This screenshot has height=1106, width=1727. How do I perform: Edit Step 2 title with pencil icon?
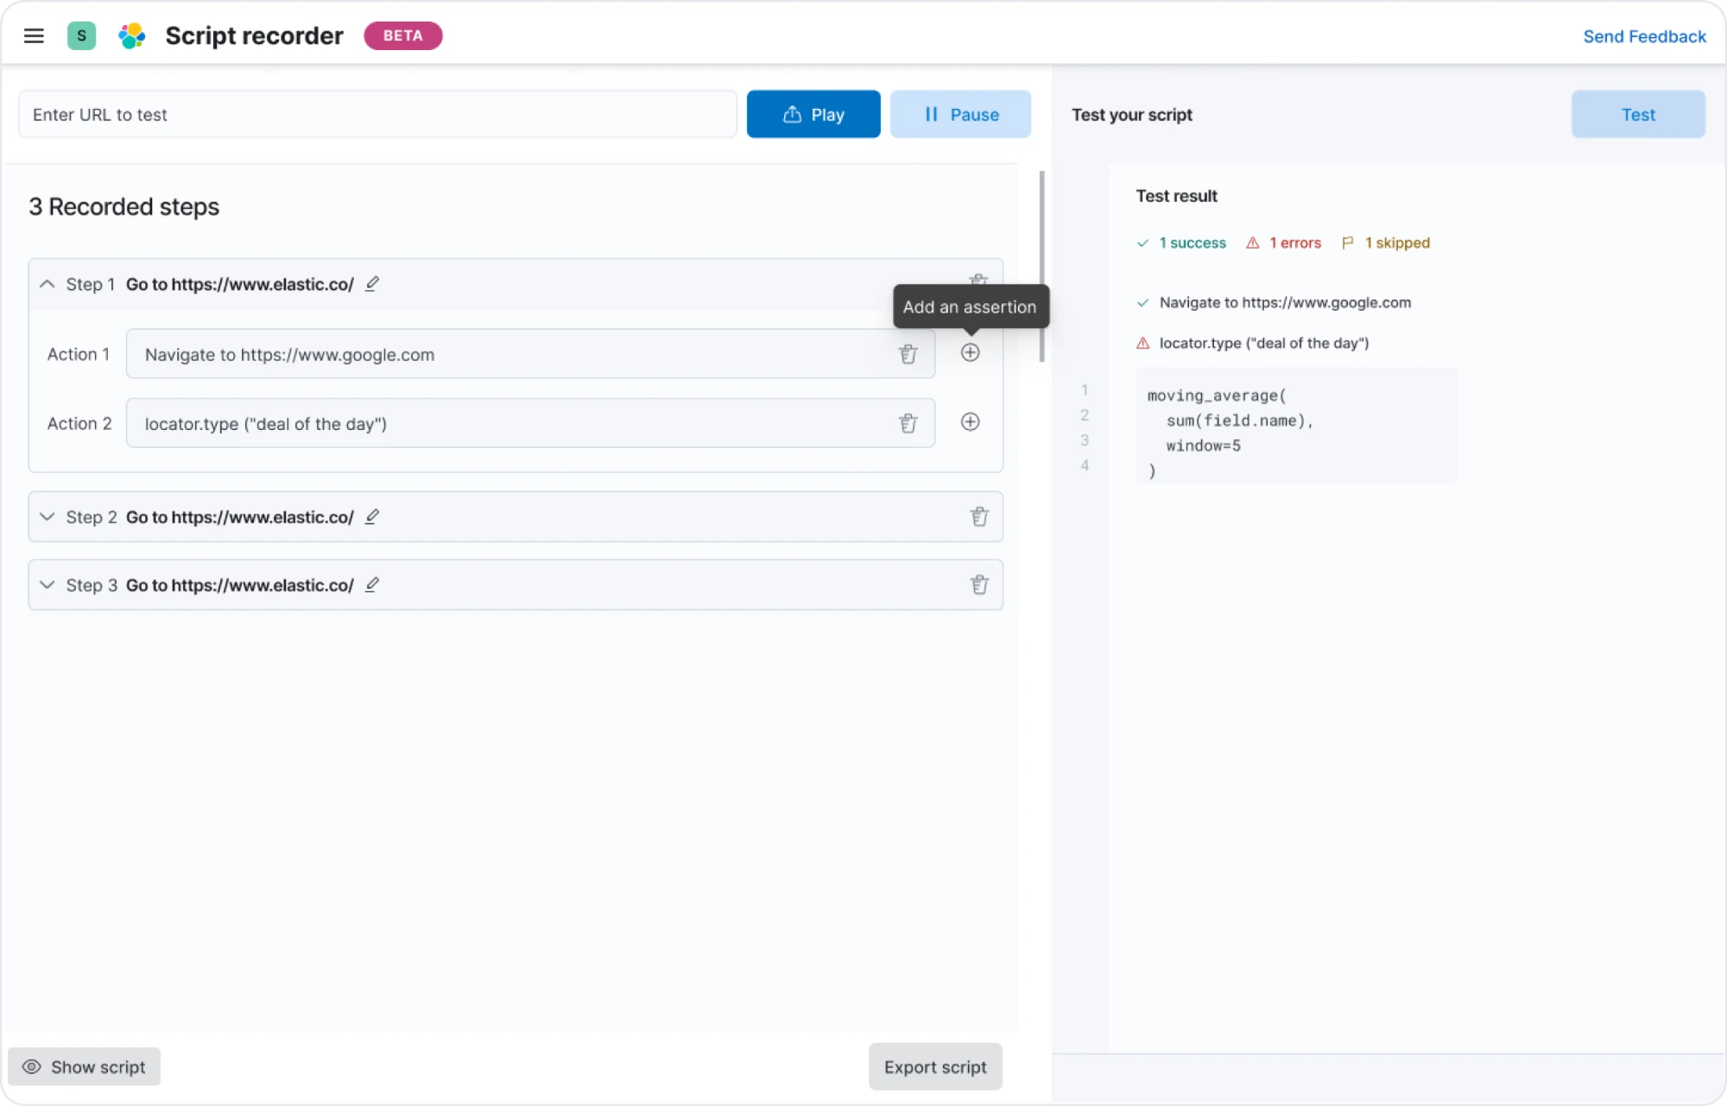372,516
